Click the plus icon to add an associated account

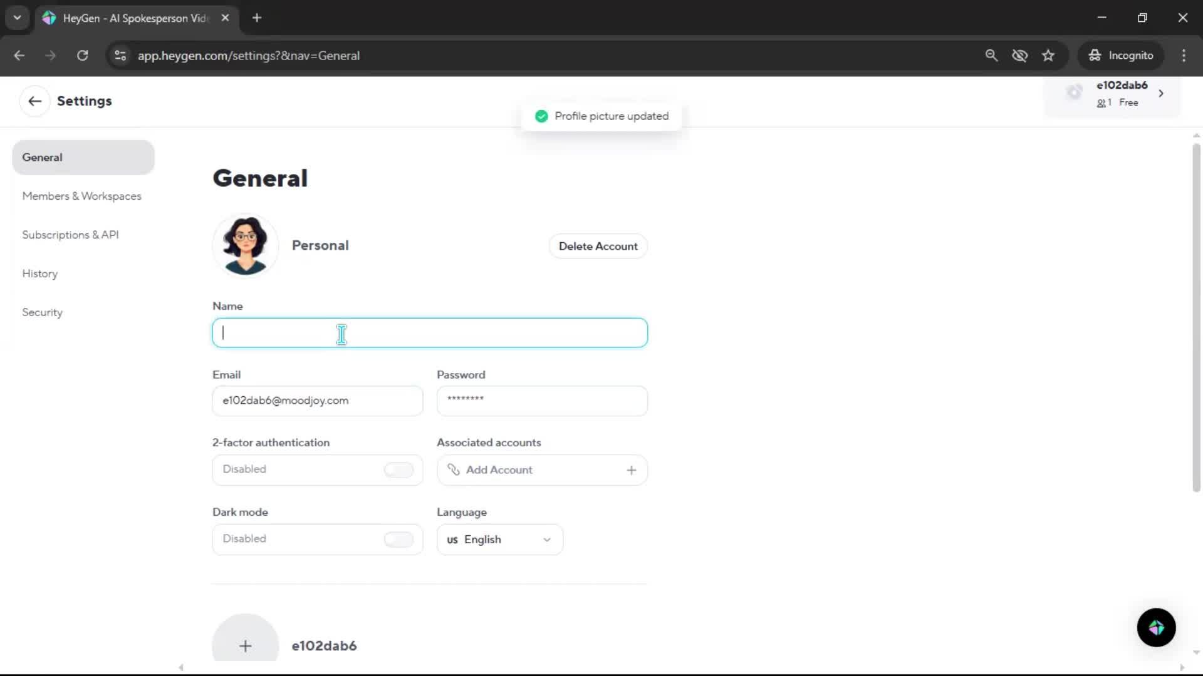click(631, 470)
